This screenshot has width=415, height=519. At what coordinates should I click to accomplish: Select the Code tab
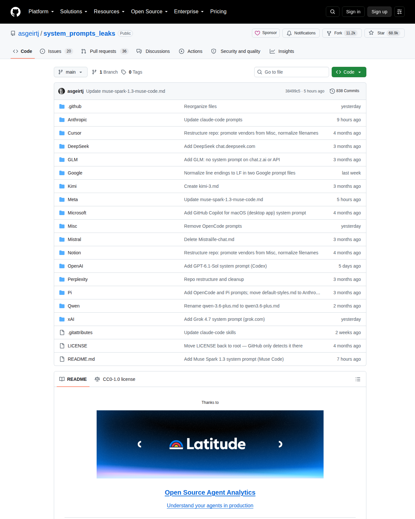pyautogui.click(x=23, y=51)
